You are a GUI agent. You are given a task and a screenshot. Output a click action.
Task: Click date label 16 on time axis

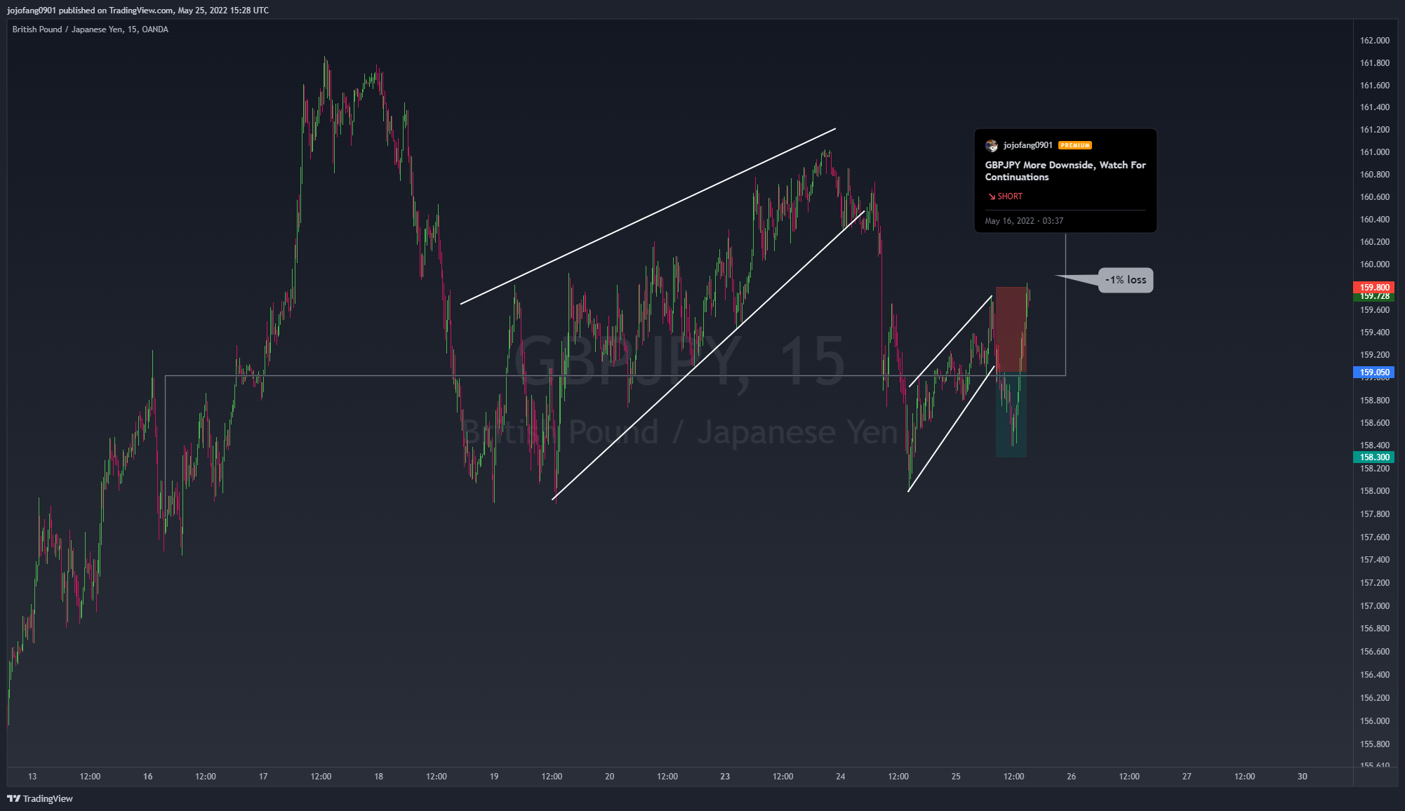coord(147,777)
